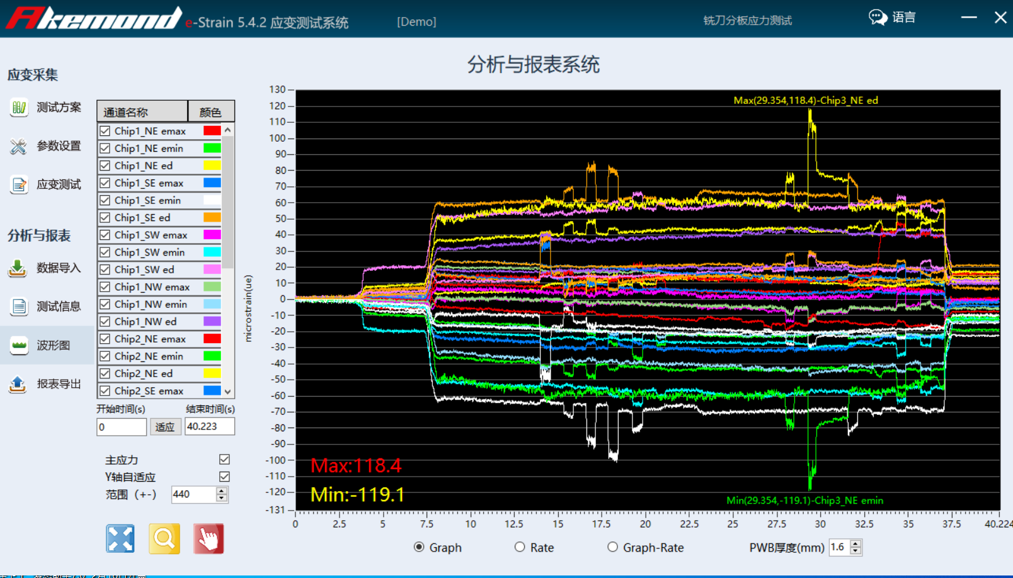
Task: Click the 适应 fit button
Action: (164, 427)
